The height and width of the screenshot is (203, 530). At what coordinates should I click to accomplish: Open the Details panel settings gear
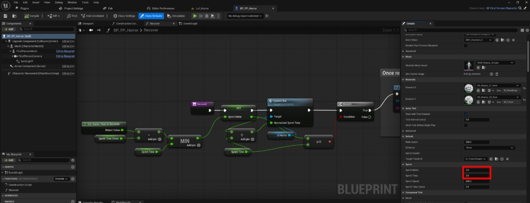[527, 30]
